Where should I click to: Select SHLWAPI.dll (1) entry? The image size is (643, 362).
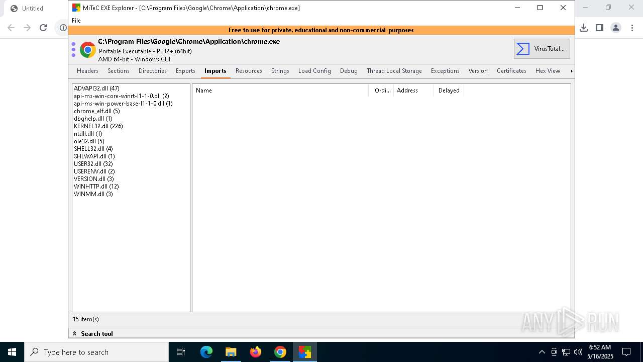click(x=94, y=156)
